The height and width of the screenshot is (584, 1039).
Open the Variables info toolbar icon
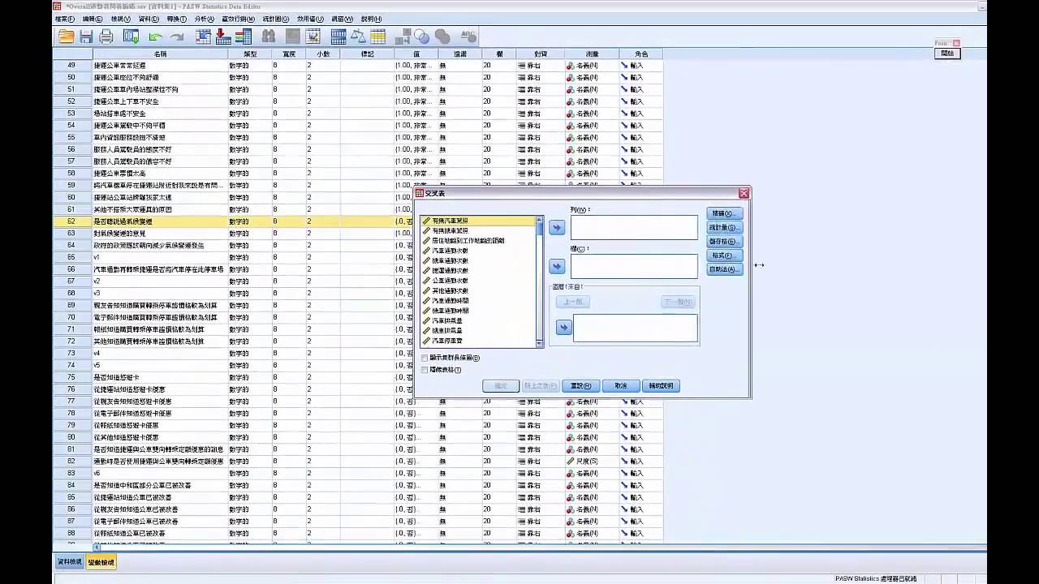(x=243, y=36)
